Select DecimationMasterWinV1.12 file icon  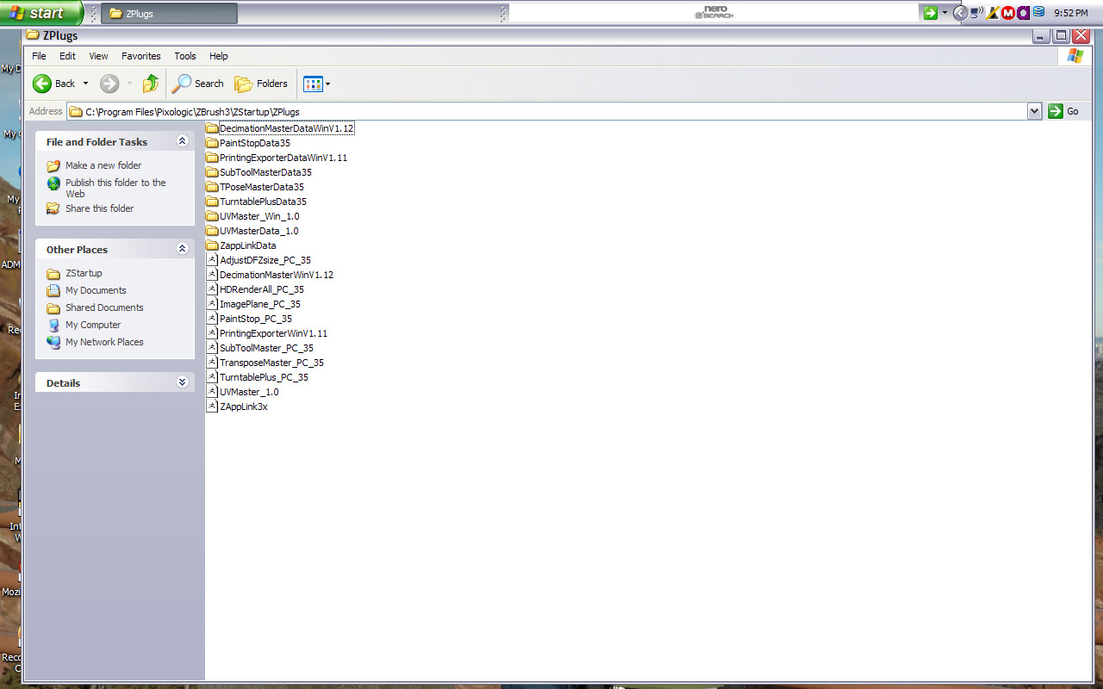pos(212,275)
